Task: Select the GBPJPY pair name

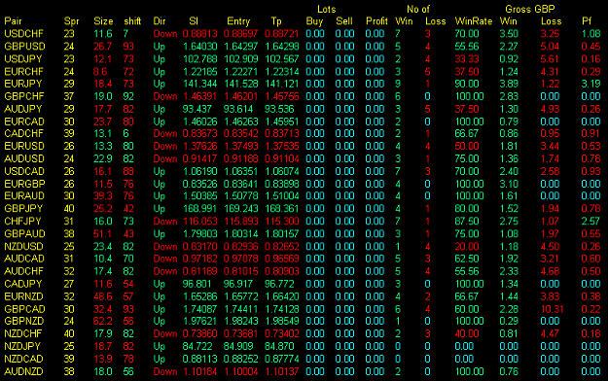Action: click(x=23, y=209)
